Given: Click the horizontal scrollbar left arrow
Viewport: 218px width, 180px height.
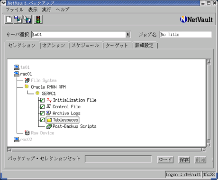Looking at the screenshot, I should pos(9,150).
